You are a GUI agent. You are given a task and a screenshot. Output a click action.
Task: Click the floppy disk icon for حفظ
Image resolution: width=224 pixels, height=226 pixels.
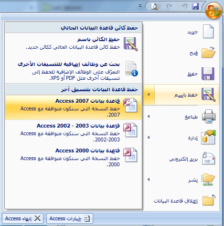(x=208, y=74)
